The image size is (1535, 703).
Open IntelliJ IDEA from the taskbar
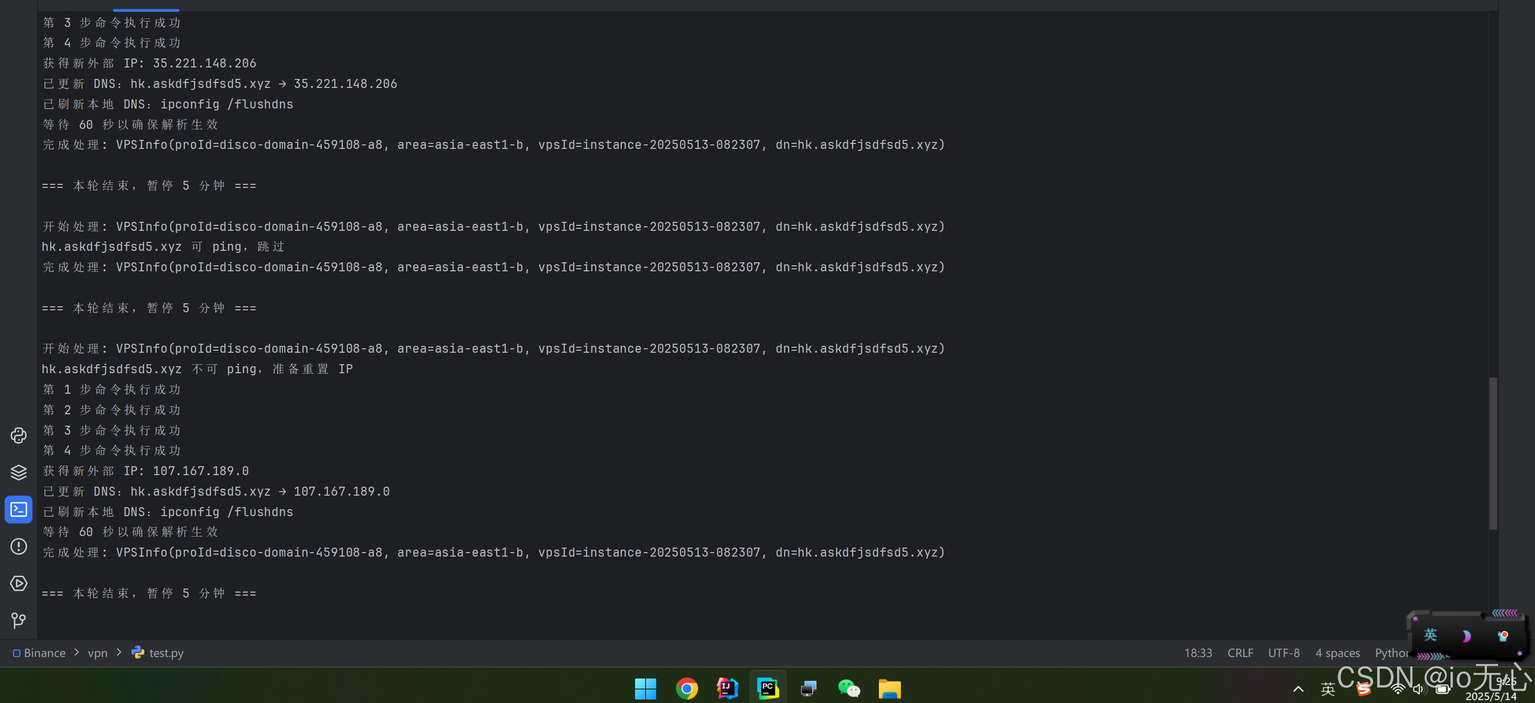[x=727, y=689]
